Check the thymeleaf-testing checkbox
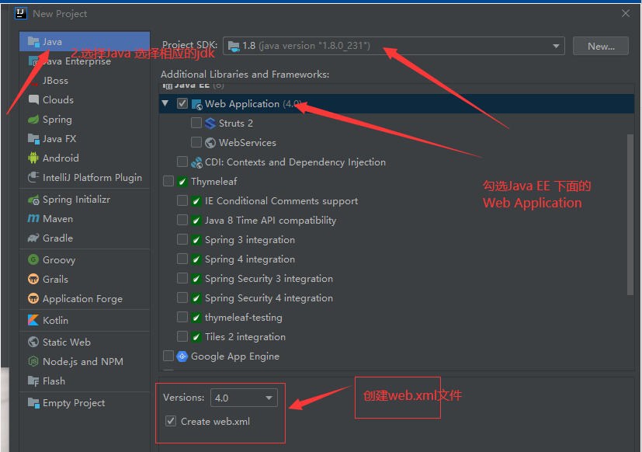This screenshot has height=452, width=642. [x=182, y=317]
